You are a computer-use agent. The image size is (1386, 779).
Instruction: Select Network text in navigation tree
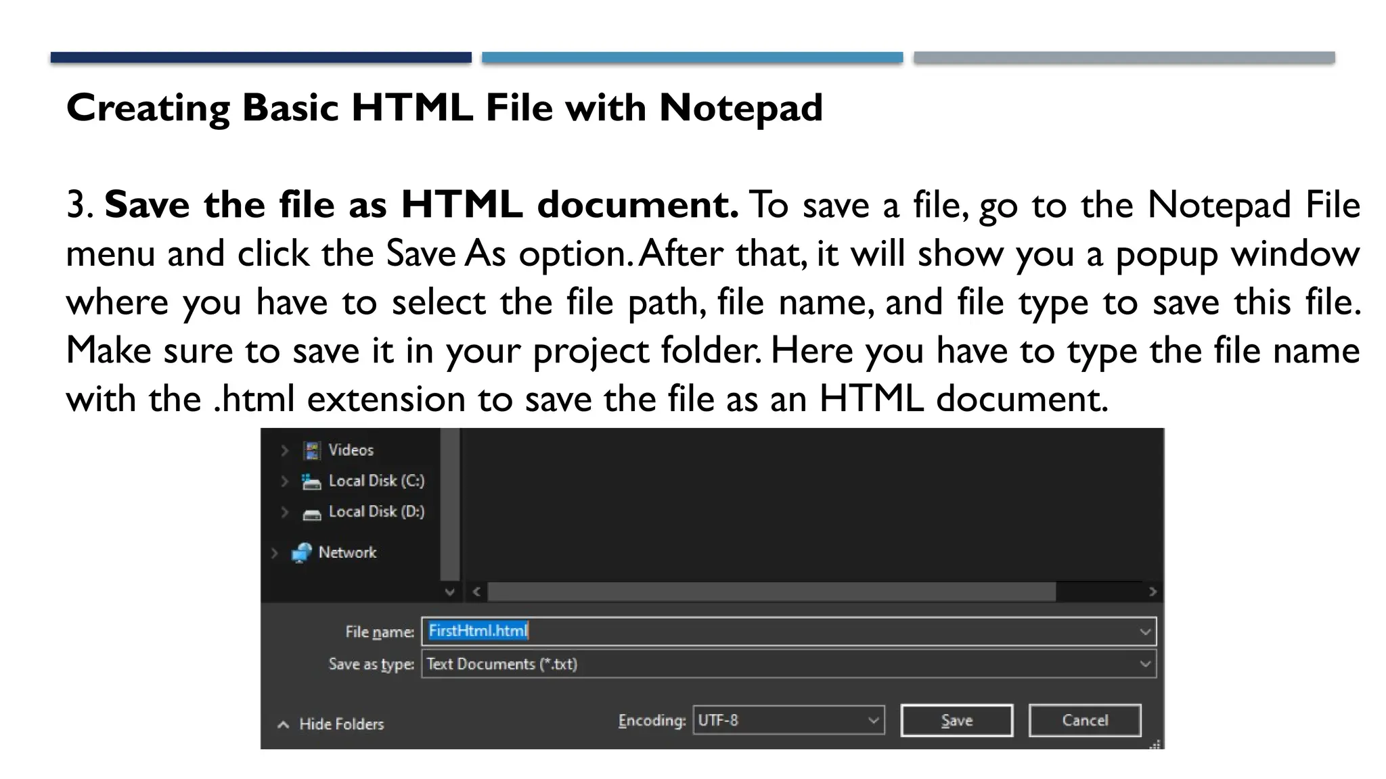point(347,552)
